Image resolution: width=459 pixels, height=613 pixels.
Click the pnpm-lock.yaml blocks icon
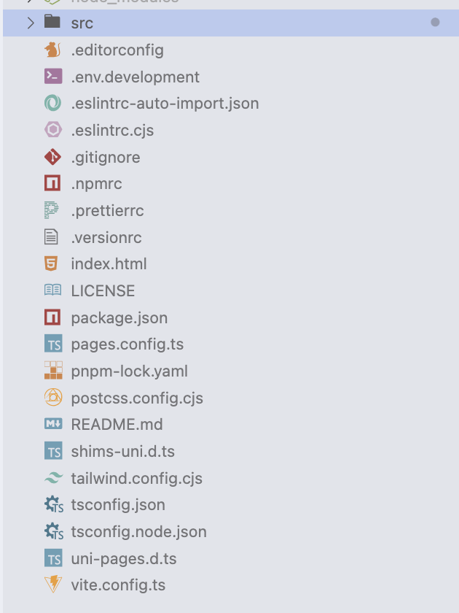tap(52, 371)
